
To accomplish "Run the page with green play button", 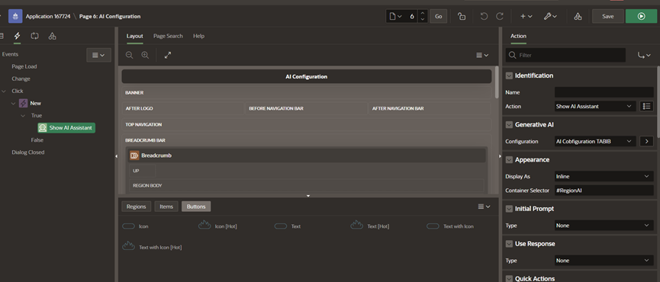I will click(x=641, y=17).
